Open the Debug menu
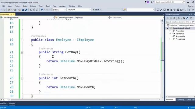The height and width of the screenshot is (109, 195). [x=33, y=6]
